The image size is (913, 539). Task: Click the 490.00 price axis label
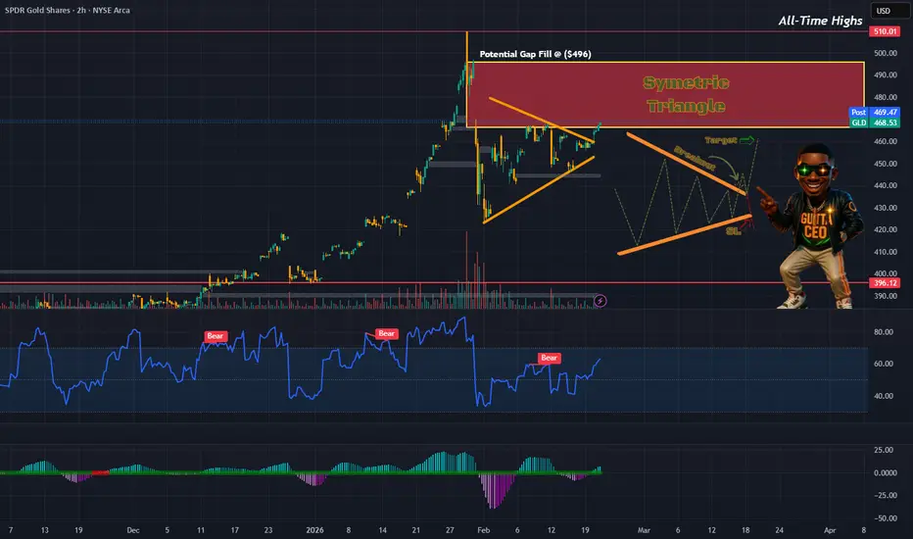(x=885, y=75)
